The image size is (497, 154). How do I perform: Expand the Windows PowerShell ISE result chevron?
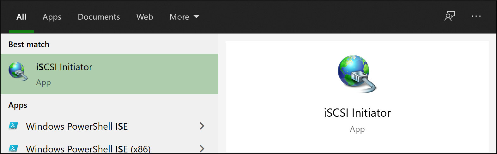[202, 126]
